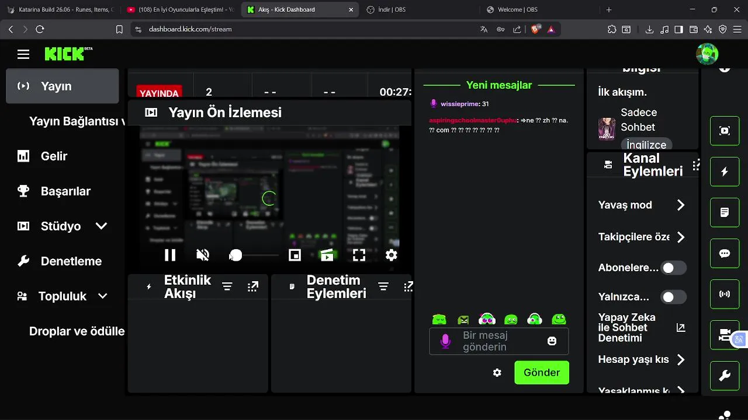The height and width of the screenshot is (420, 748).
Task: Expand the Topluluk sidebar section
Action: pos(102,296)
